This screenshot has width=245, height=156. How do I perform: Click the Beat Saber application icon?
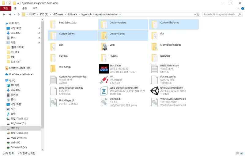coord(104,69)
